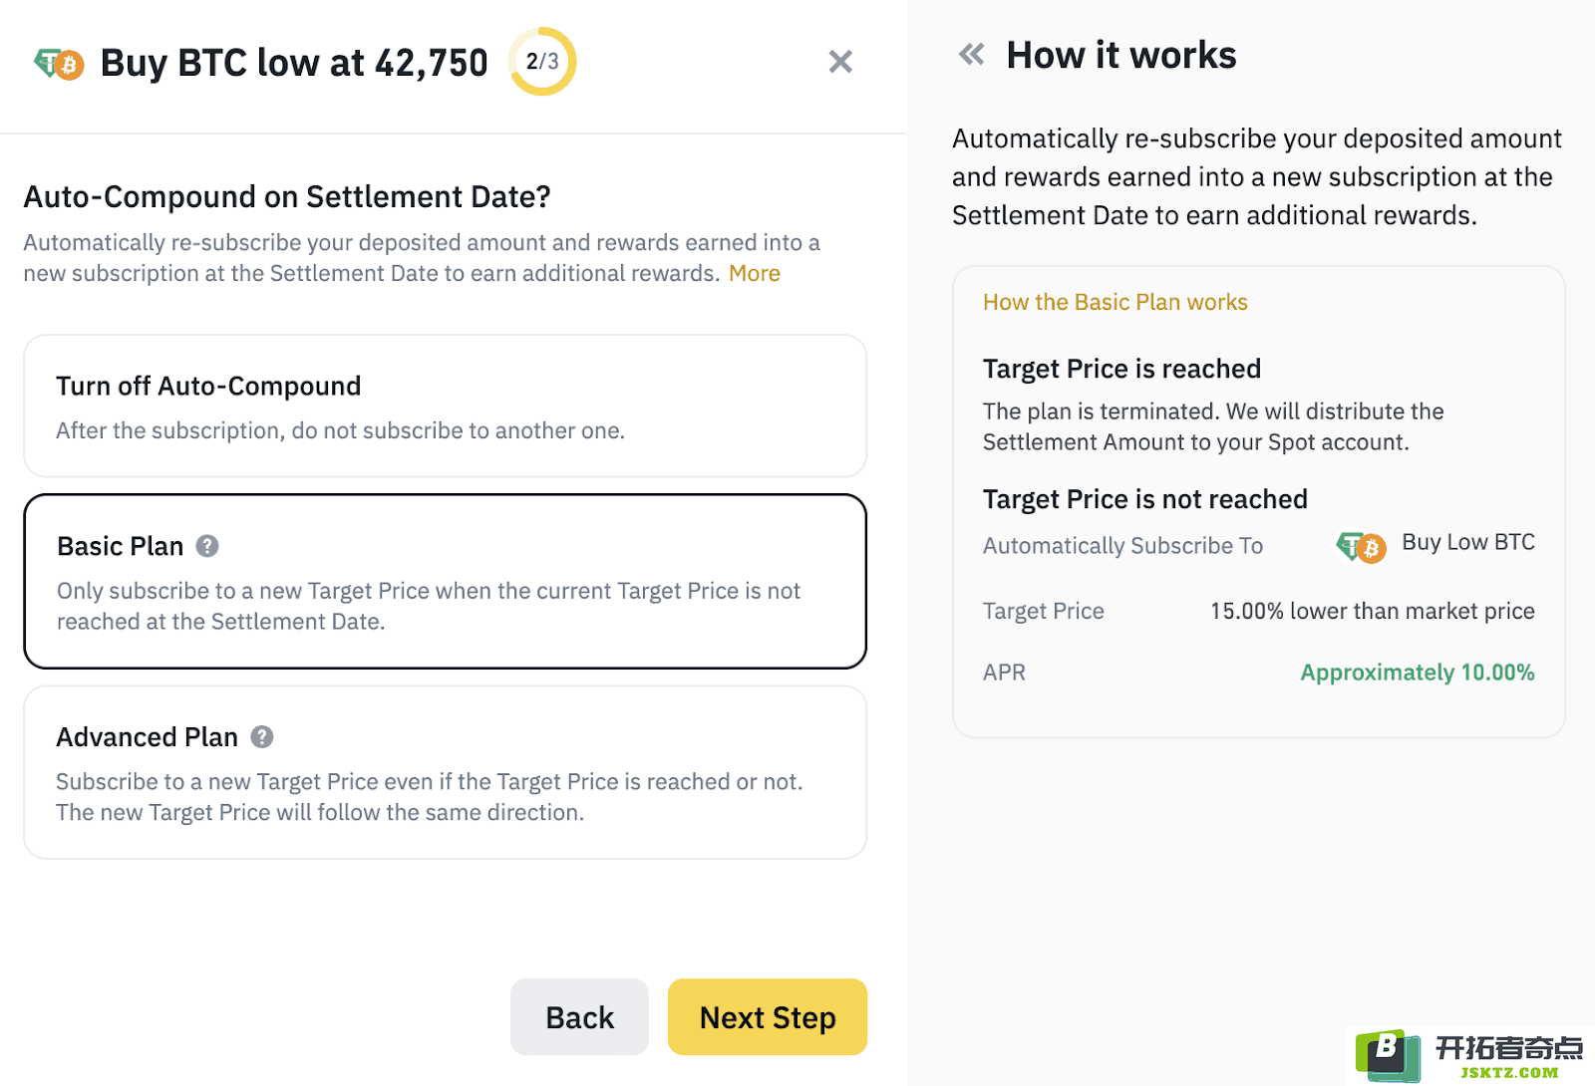Click the Target Price is reached heading
Screen dimensions: 1595x1086
coord(1122,369)
